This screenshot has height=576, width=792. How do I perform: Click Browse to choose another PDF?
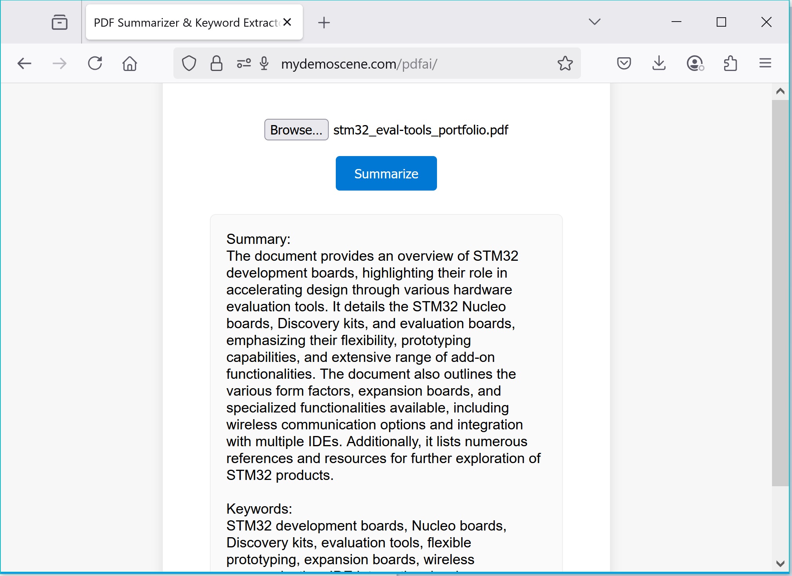click(x=296, y=129)
